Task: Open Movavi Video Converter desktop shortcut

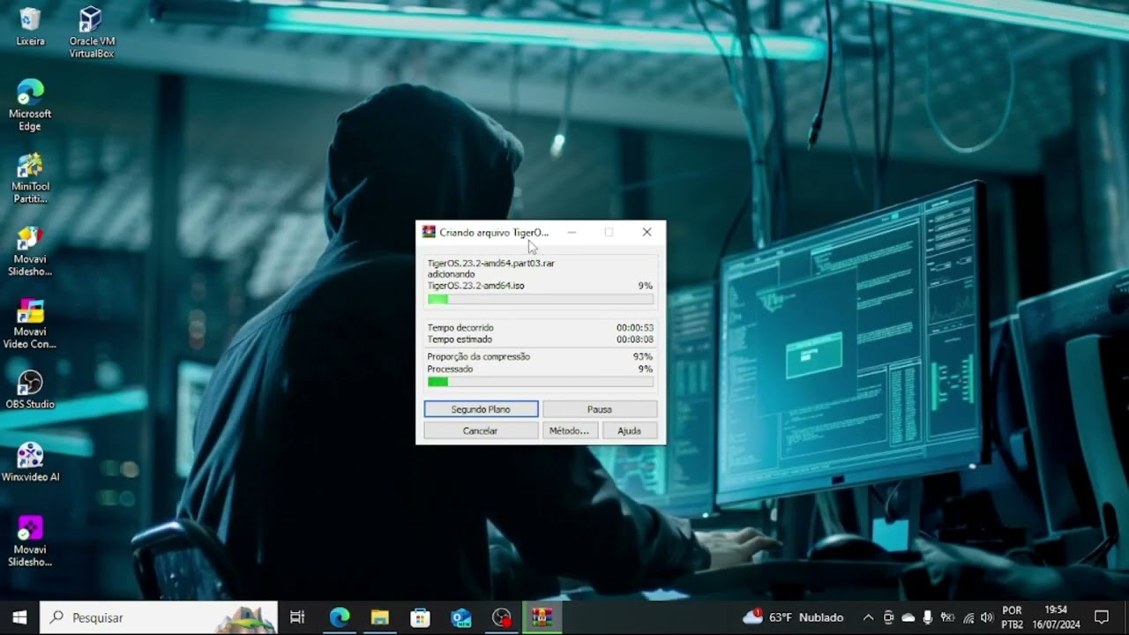Action: coord(30,324)
